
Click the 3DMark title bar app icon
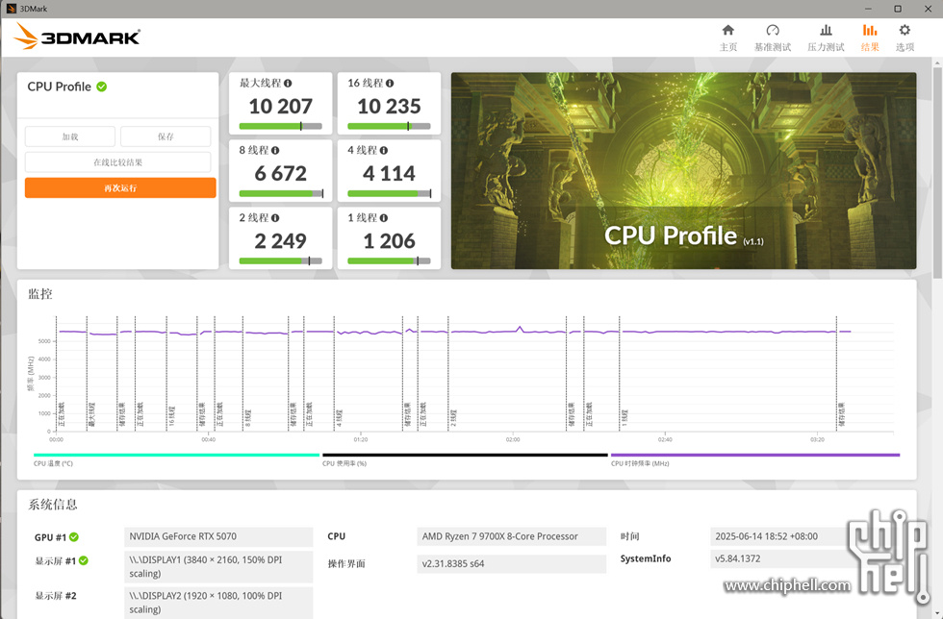tap(11, 9)
